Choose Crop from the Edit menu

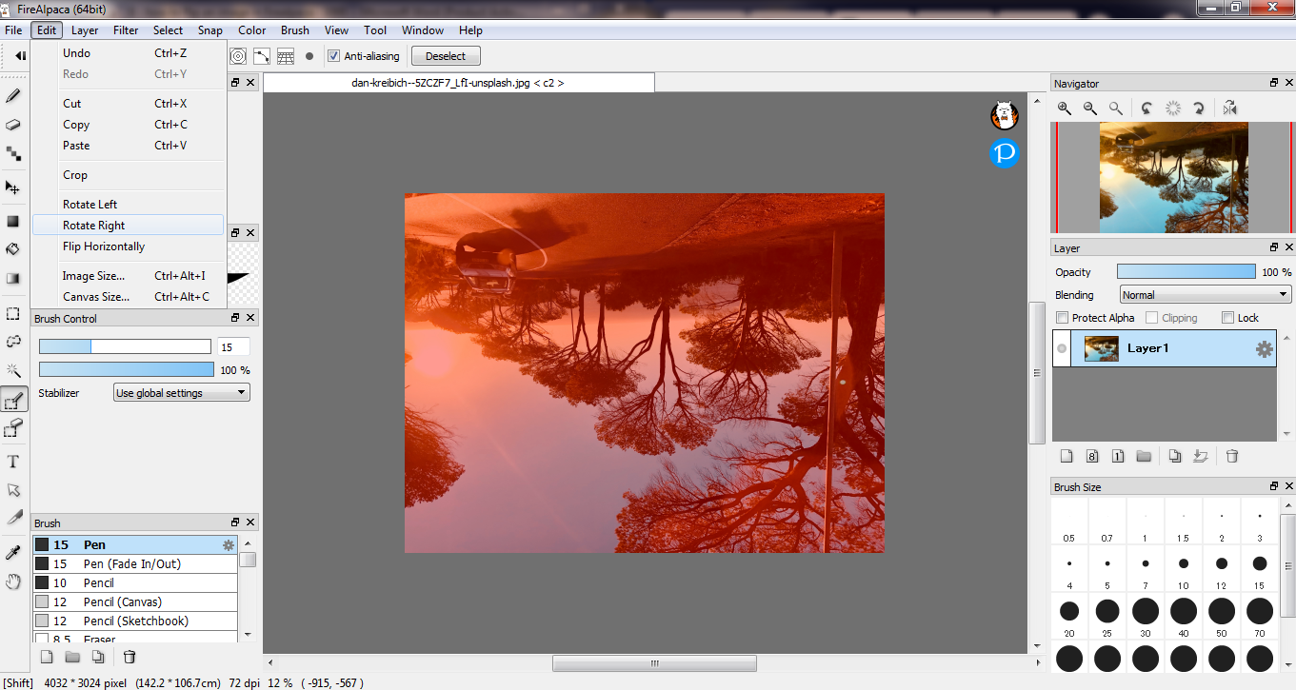click(129, 175)
